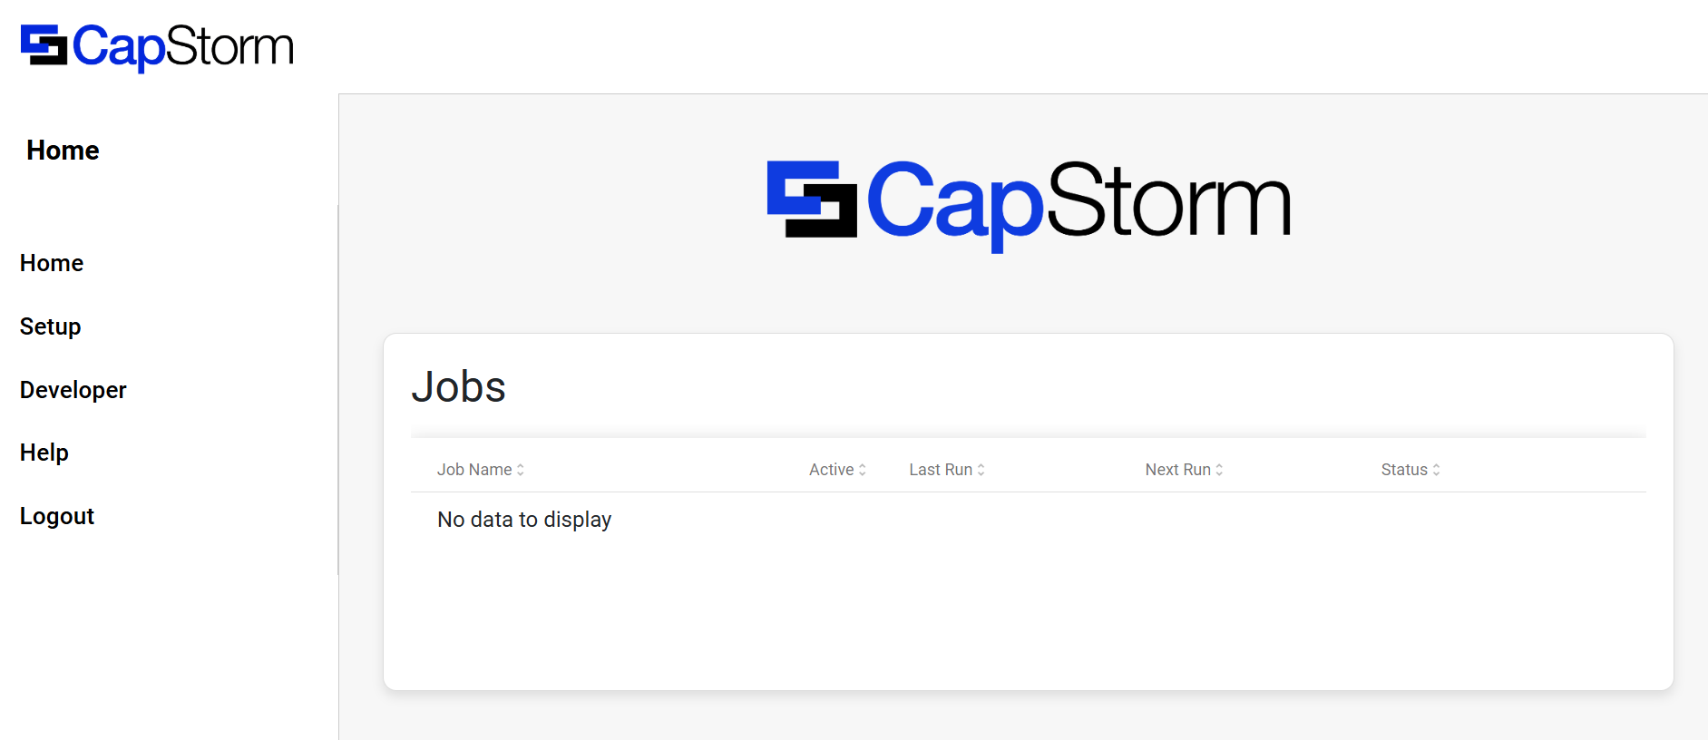Click the sort arrows icon beside Next Run
The width and height of the screenshot is (1708, 740).
coord(1220,470)
